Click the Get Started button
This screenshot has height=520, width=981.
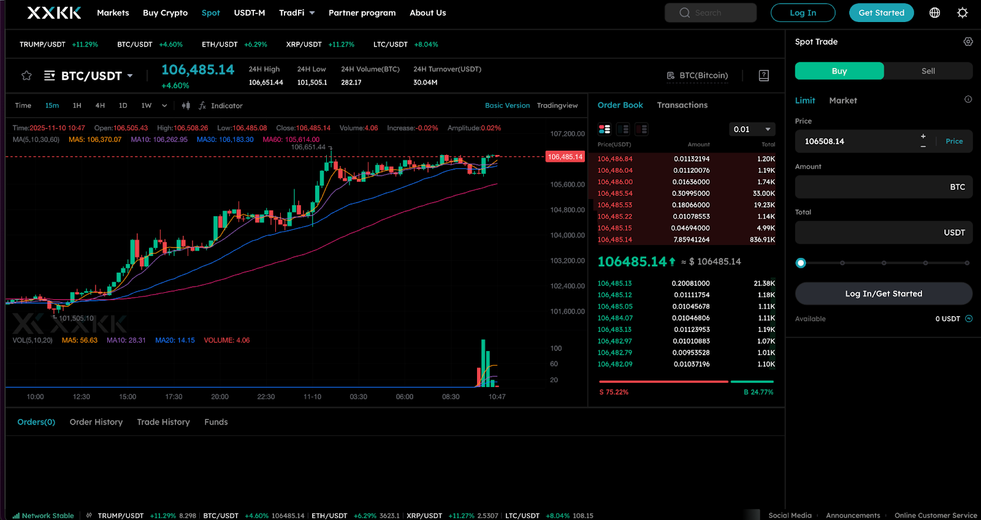click(x=881, y=13)
